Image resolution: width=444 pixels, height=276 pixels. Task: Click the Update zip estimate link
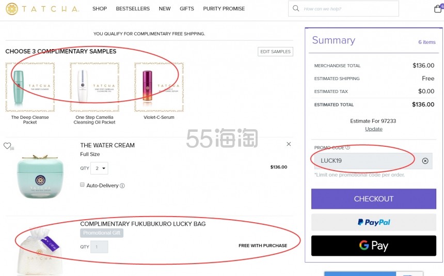tap(373, 129)
